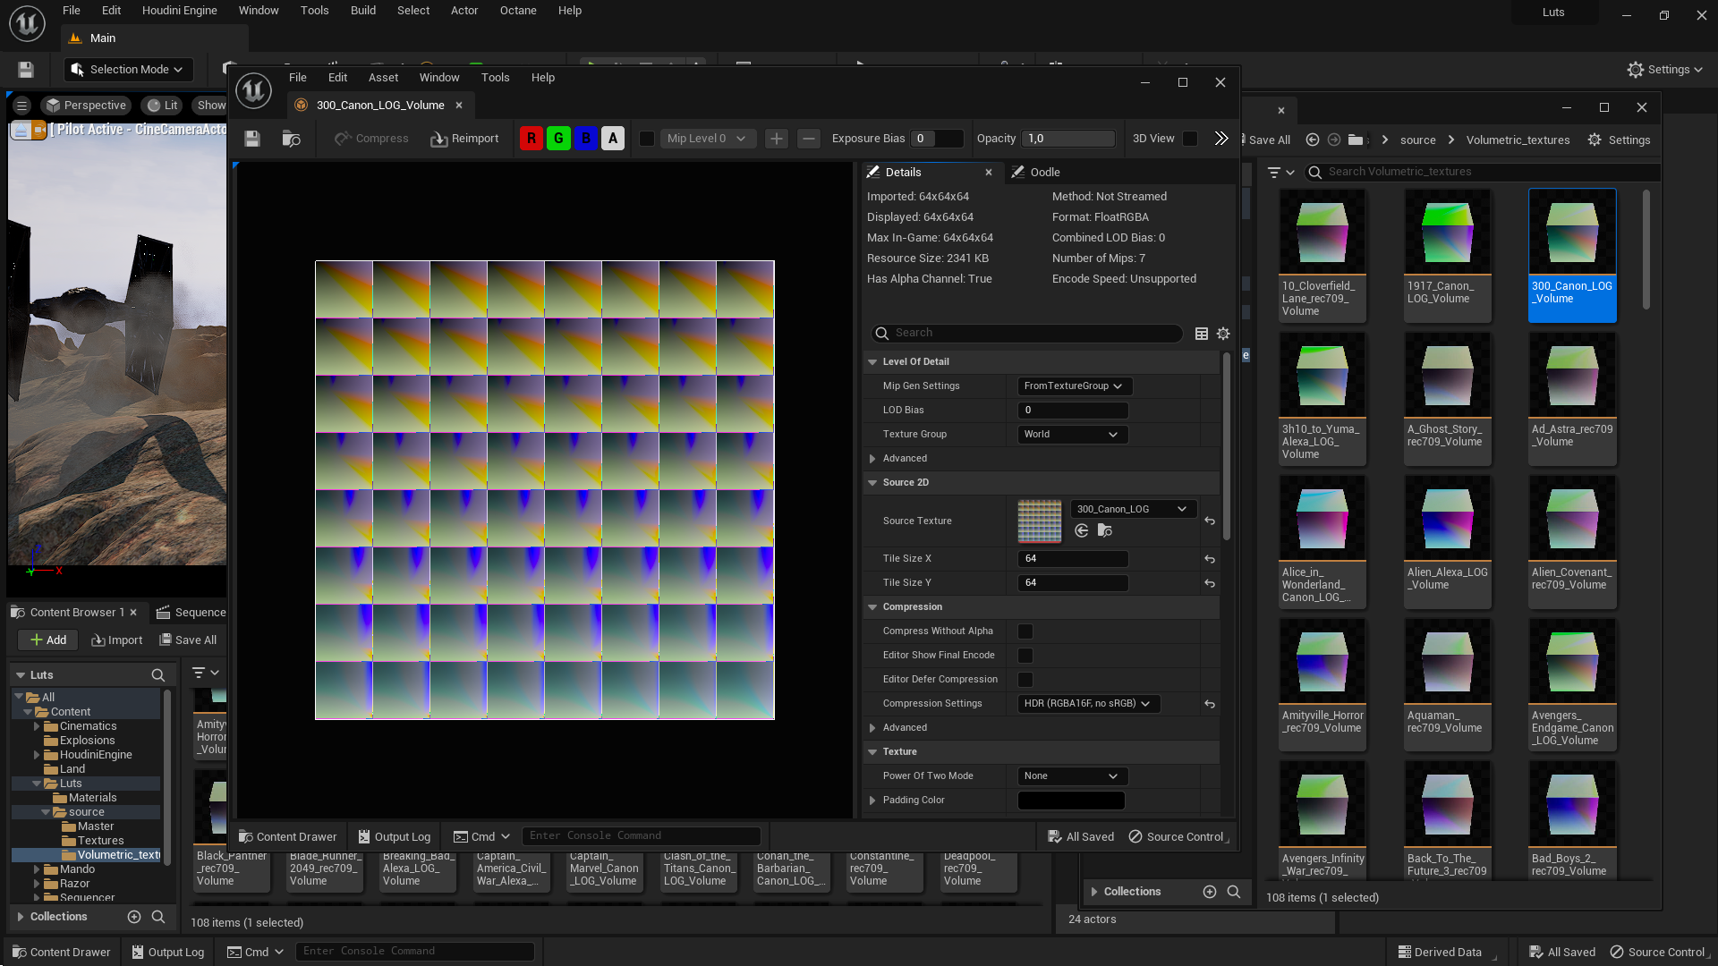
Task: Use the selected asset for Source Texture
Action: pyautogui.click(x=1081, y=531)
